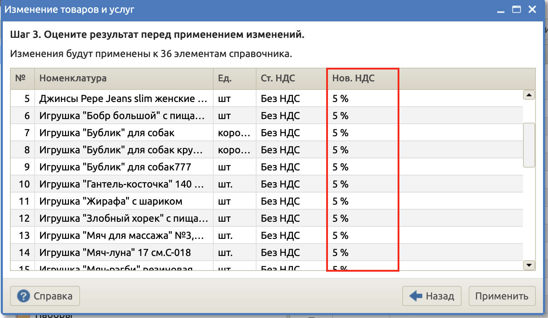Maximize the dialog window
548x318 pixels.
[x=517, y=10]
